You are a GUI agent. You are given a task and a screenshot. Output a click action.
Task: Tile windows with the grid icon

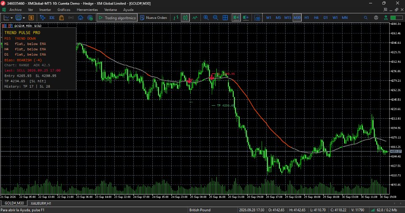click(x=225, y=18)
